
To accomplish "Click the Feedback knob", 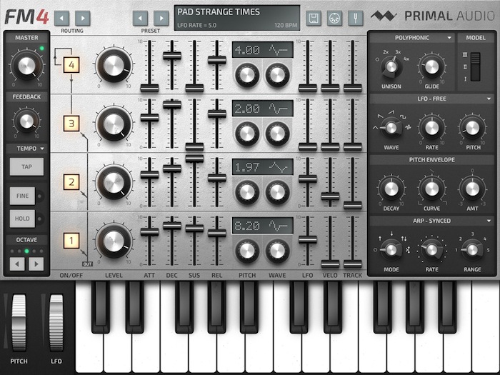I will click(x=26, y=121).
